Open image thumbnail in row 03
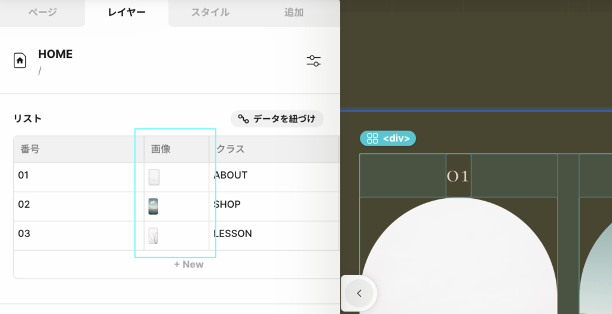The image size is (612, 314). [x=154, y=236]
